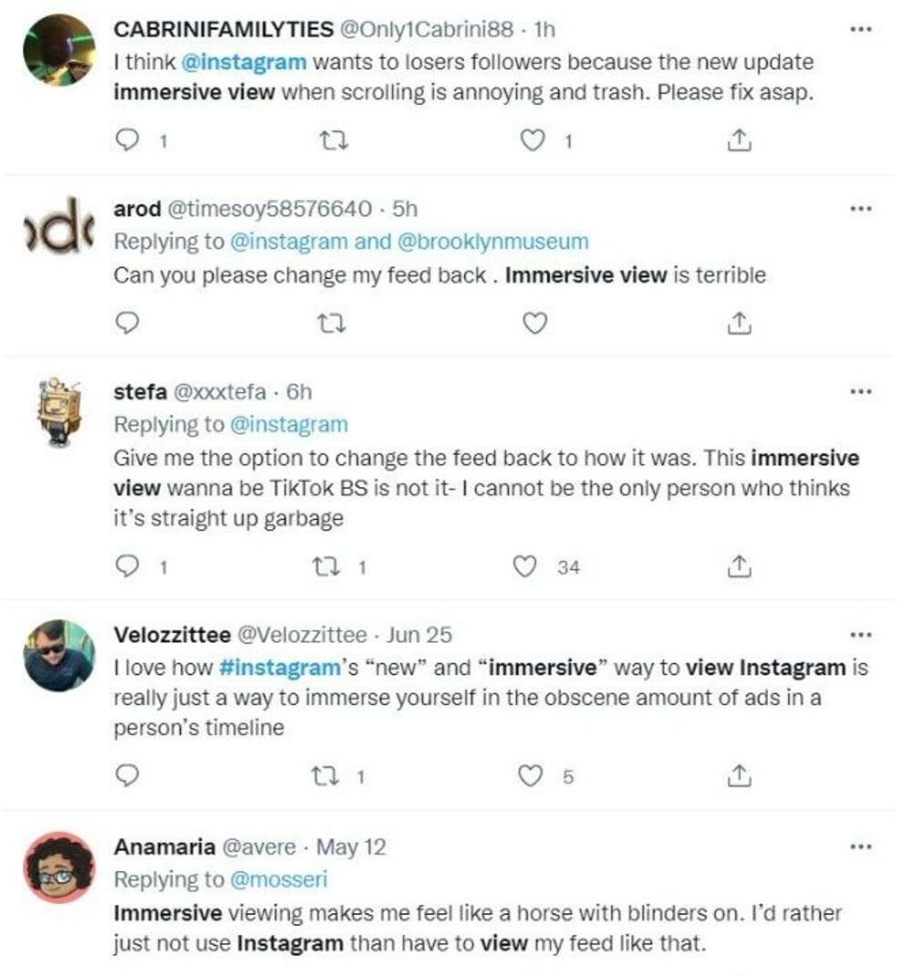The image size is (912, 976).
Task: Reply to Velozzittee's tweet
Action: click(x=130, y=776)
